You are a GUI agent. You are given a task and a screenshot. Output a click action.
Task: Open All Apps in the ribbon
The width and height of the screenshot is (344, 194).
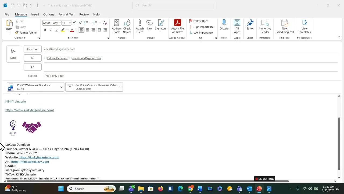[237, 26]
